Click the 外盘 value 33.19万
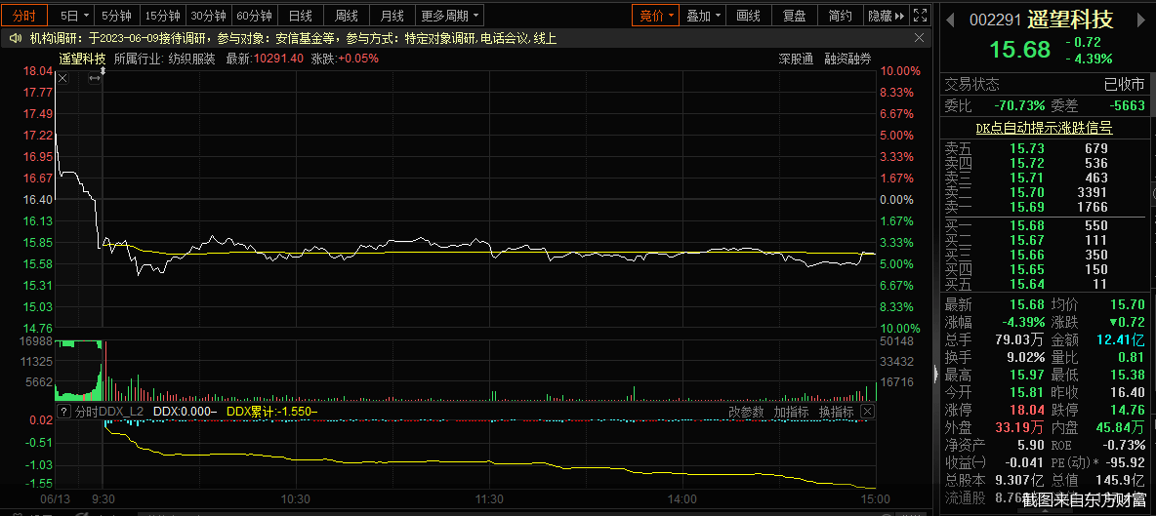The image size is (1156, 516). (1020, 427)
